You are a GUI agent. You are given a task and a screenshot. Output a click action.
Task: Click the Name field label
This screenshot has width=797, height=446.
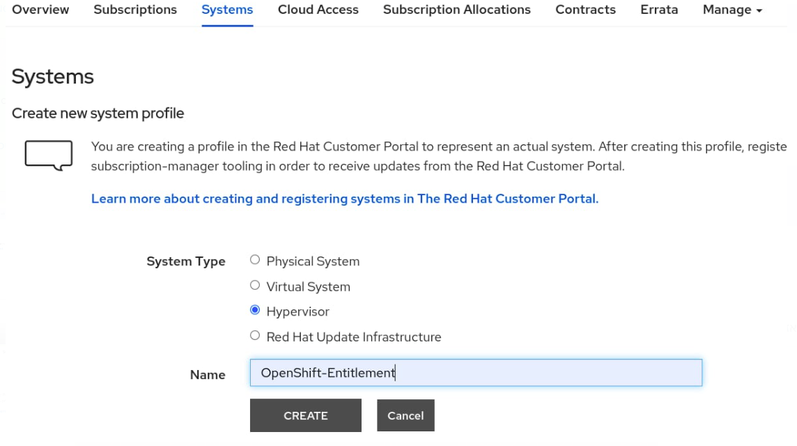tap(208, 375)
